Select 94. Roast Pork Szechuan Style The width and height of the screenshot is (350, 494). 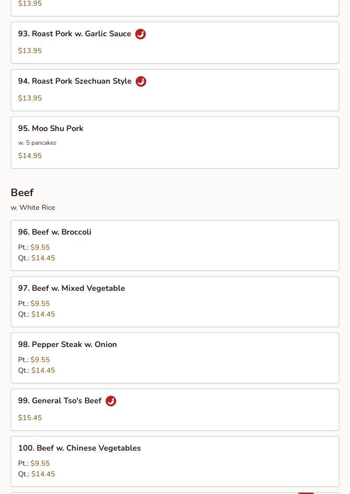pos(175,90)
